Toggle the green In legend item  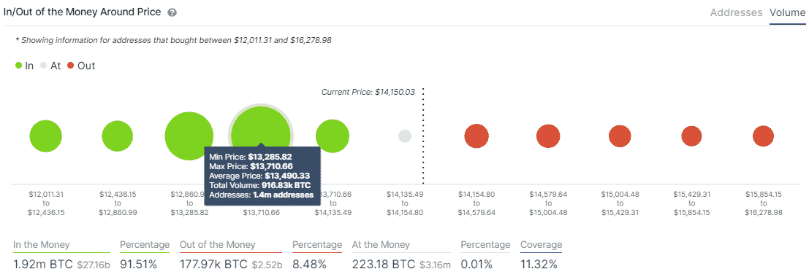pos(24,66)
